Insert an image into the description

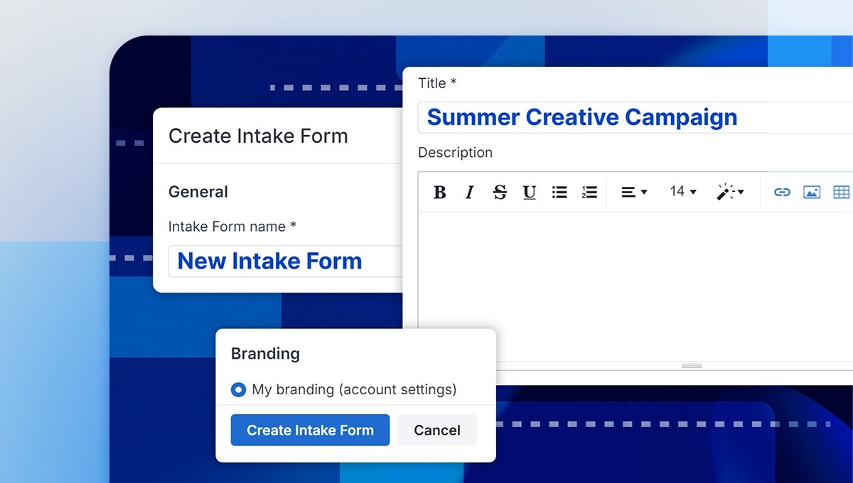[812, 192]
